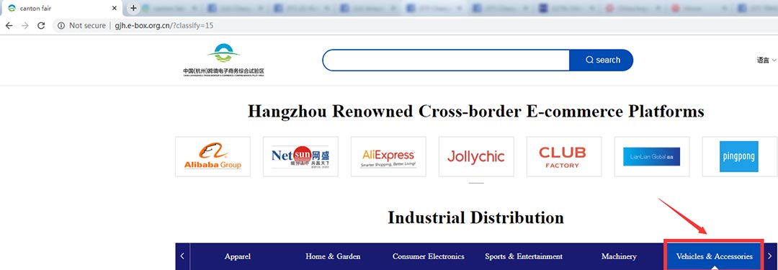Open the Netsun platform logo
Image resolution: width=778 pixels, height=270 pixels.
300,156
